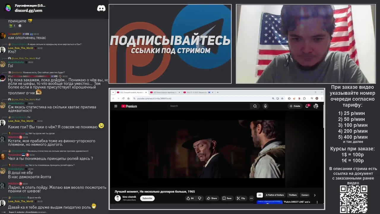Click '744 subscribers' text

[129, 200]
